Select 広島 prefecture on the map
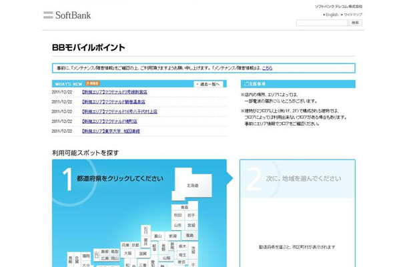407x267 pixels. [x=105, y=258]
